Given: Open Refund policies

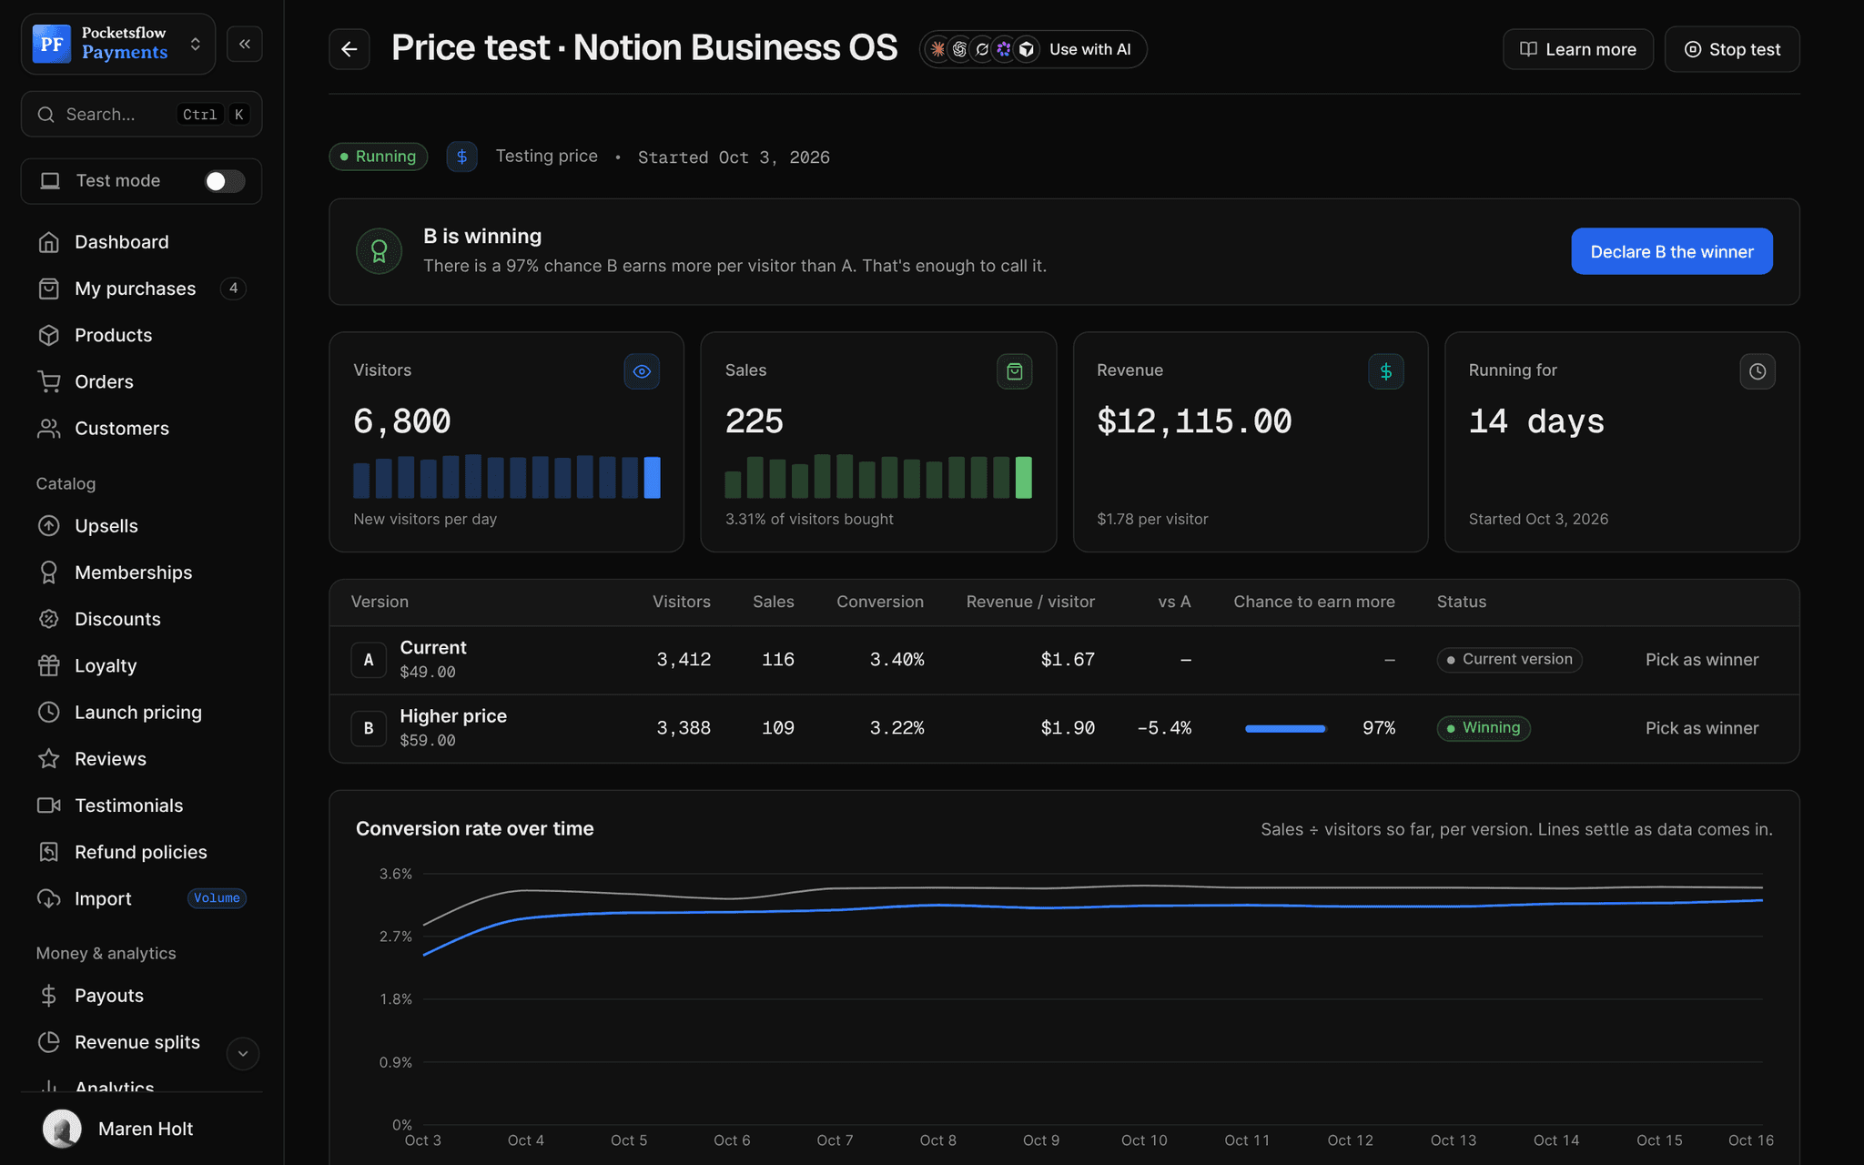Looking at the screenshot, I should point(141,852).
